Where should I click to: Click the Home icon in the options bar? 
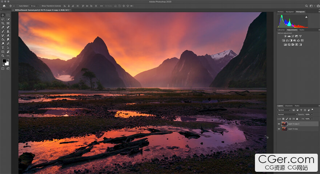pos(4,6)
